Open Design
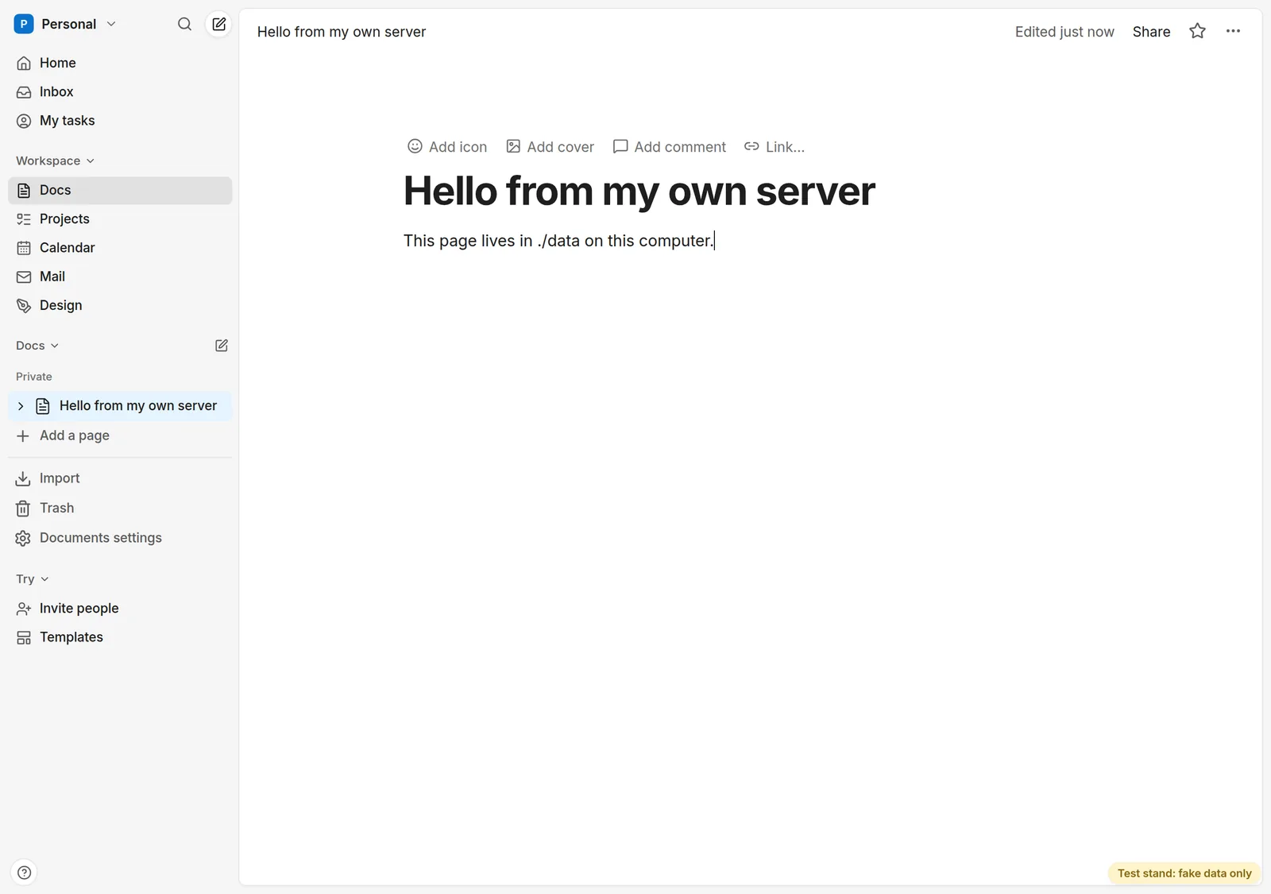Image resolution: width=1271 pixels, height=894 pixels. point(120,305)
